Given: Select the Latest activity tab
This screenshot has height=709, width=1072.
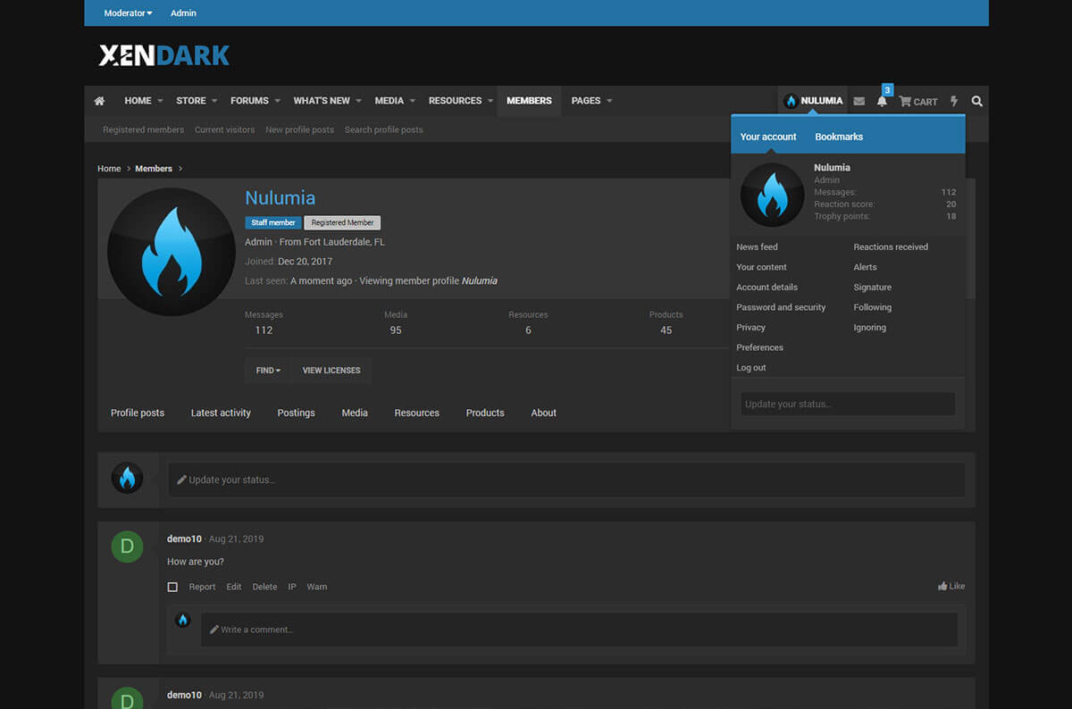Looking at the screenshot, I should coord(221,413).
